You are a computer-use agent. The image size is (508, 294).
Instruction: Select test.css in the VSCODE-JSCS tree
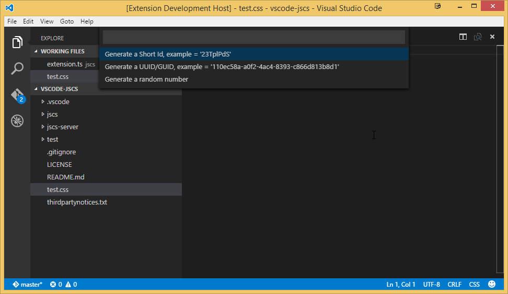pos(106,189)
